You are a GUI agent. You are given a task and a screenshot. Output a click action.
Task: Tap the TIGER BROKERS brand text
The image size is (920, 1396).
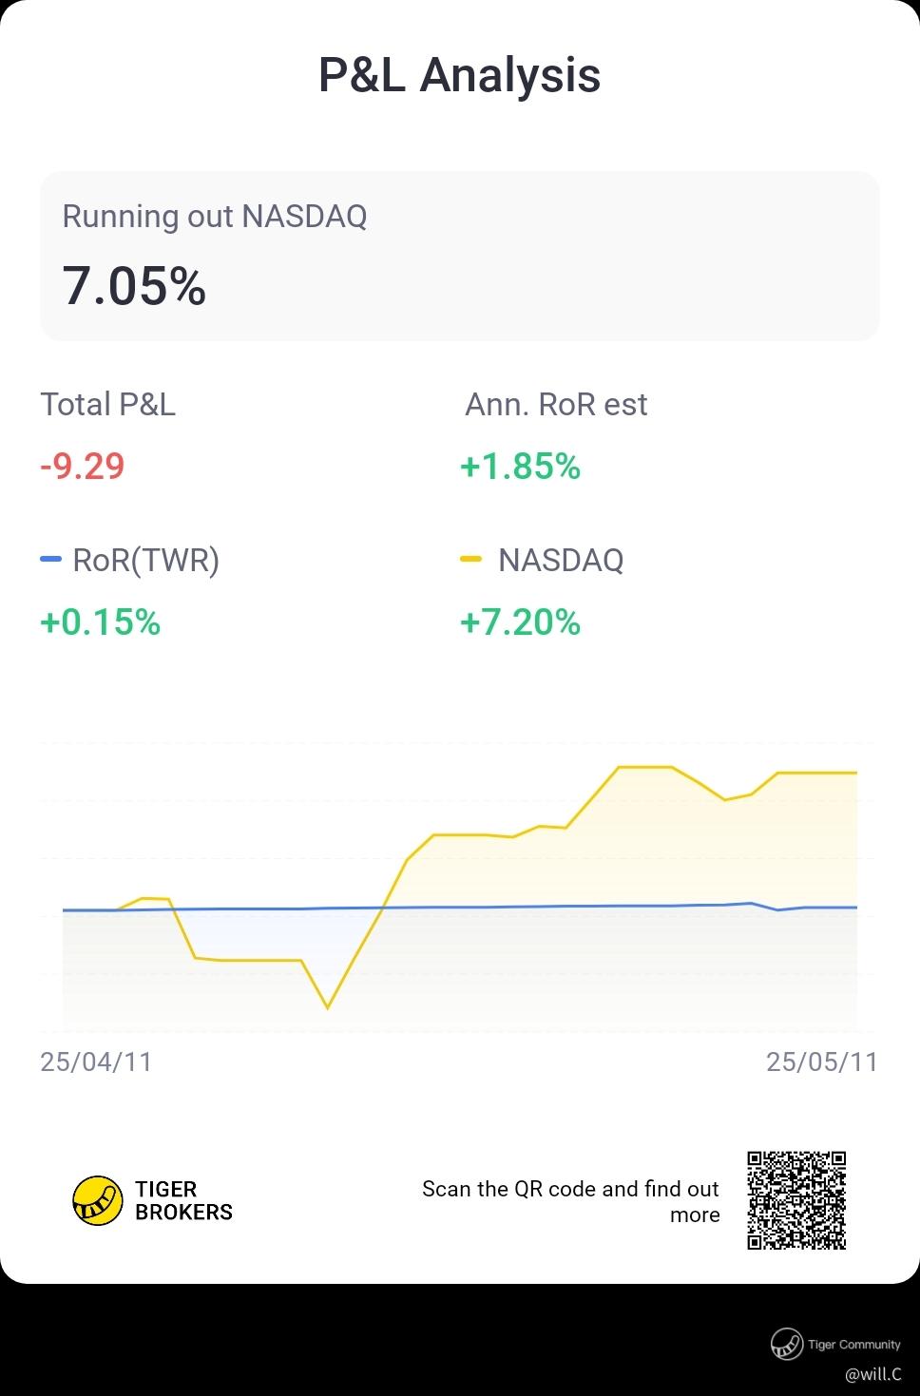point(183,1200)
